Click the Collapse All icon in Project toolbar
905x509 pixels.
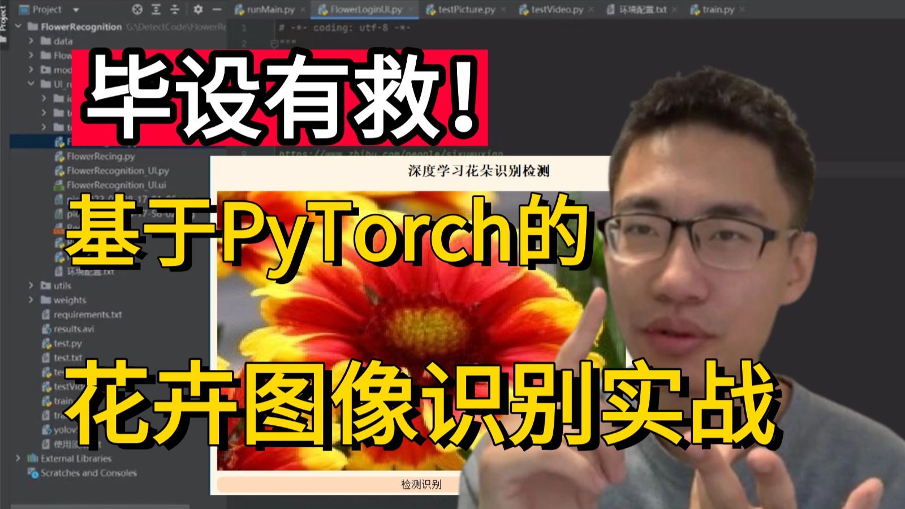(175, 10)
